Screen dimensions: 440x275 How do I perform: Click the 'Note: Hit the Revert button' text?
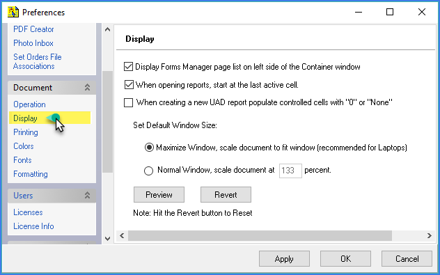click(x=192, y=213)
